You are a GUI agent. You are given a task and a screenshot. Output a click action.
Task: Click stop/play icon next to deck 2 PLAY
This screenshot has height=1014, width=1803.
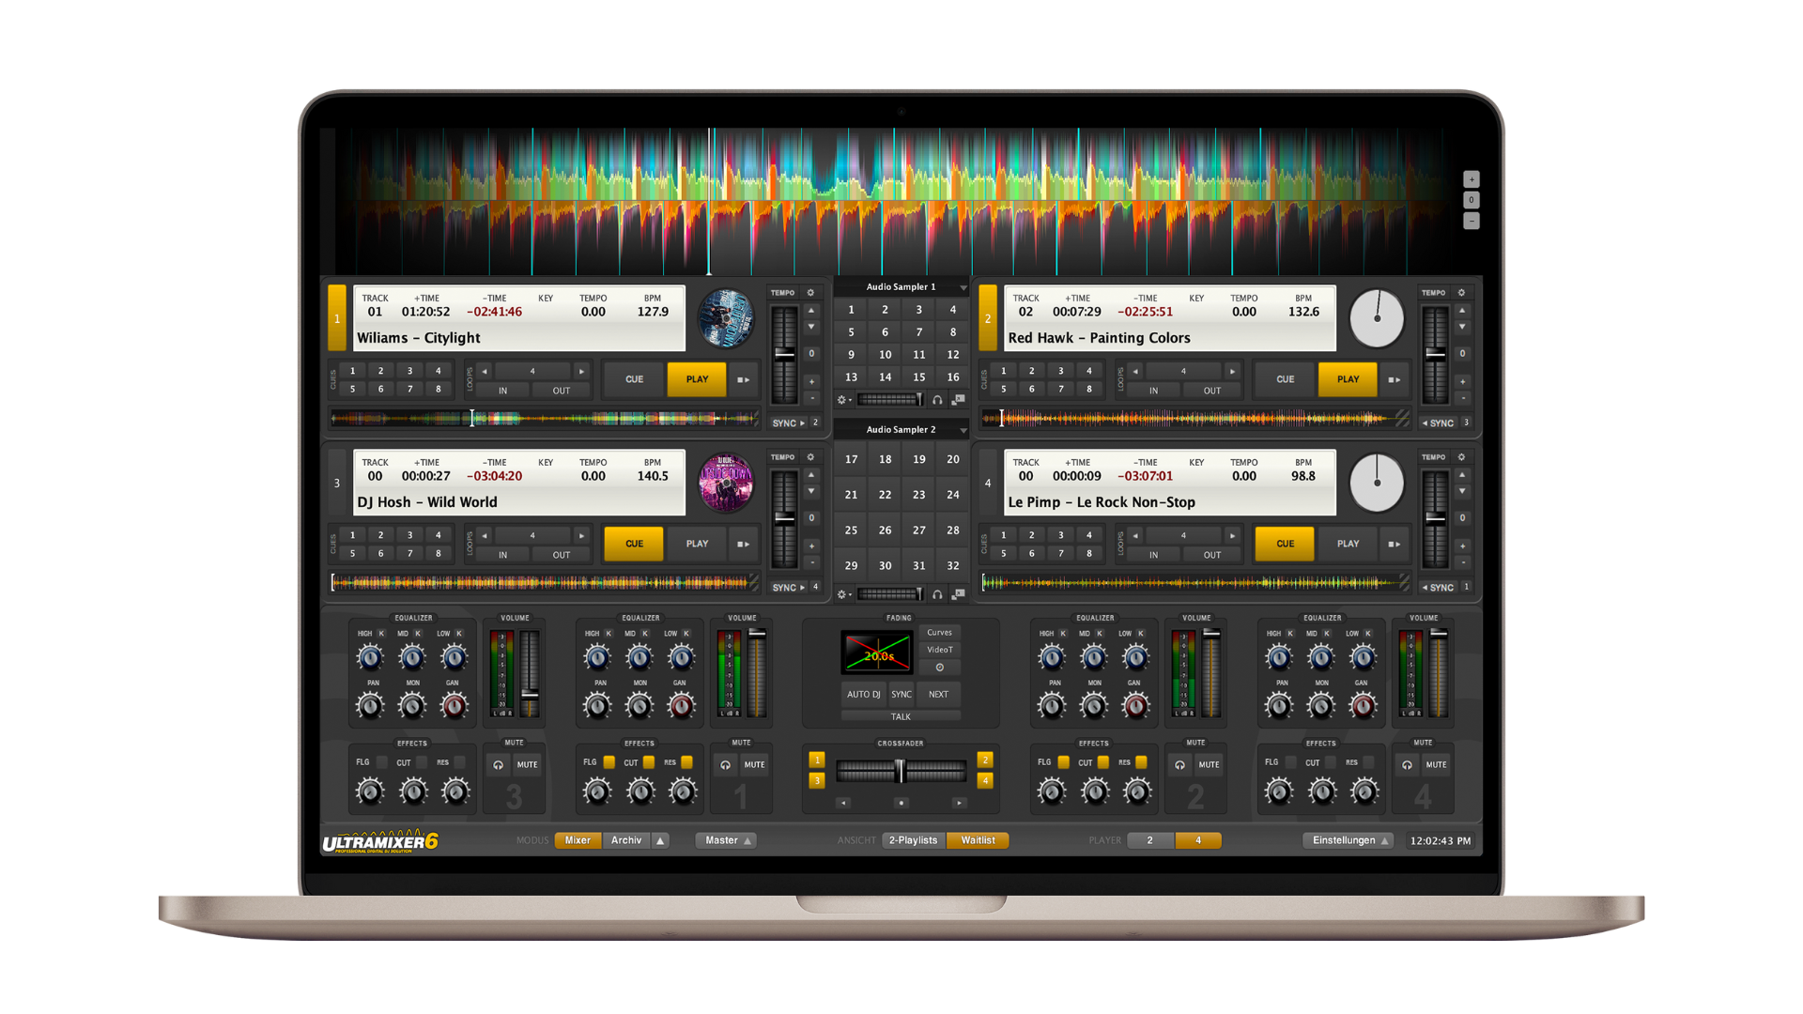(1395, 380)
